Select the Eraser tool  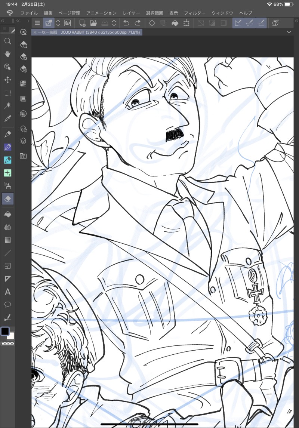click(x=7, y=199)
